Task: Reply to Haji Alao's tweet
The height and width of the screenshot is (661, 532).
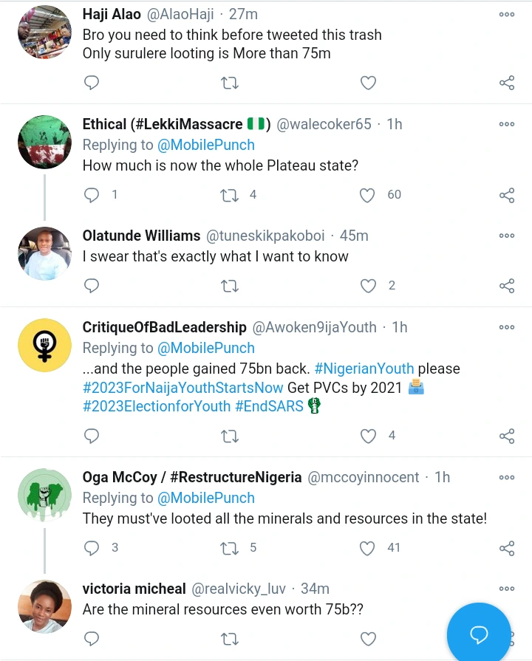Action: [x=92, y=83]
